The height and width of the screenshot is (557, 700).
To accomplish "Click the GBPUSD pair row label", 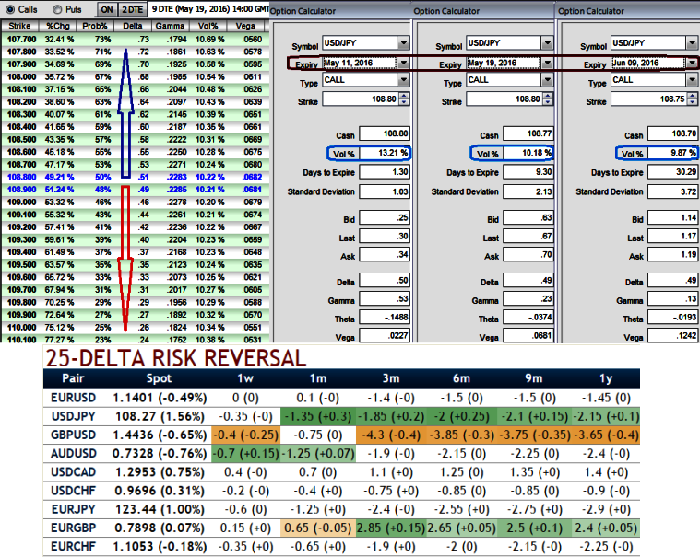I will [74, 435].
